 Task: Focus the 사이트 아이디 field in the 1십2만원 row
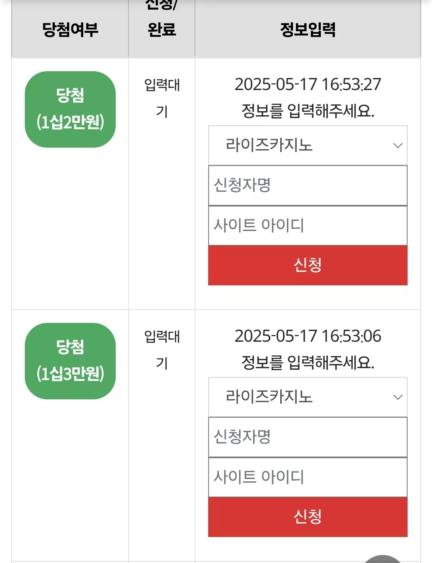(308, 226)
